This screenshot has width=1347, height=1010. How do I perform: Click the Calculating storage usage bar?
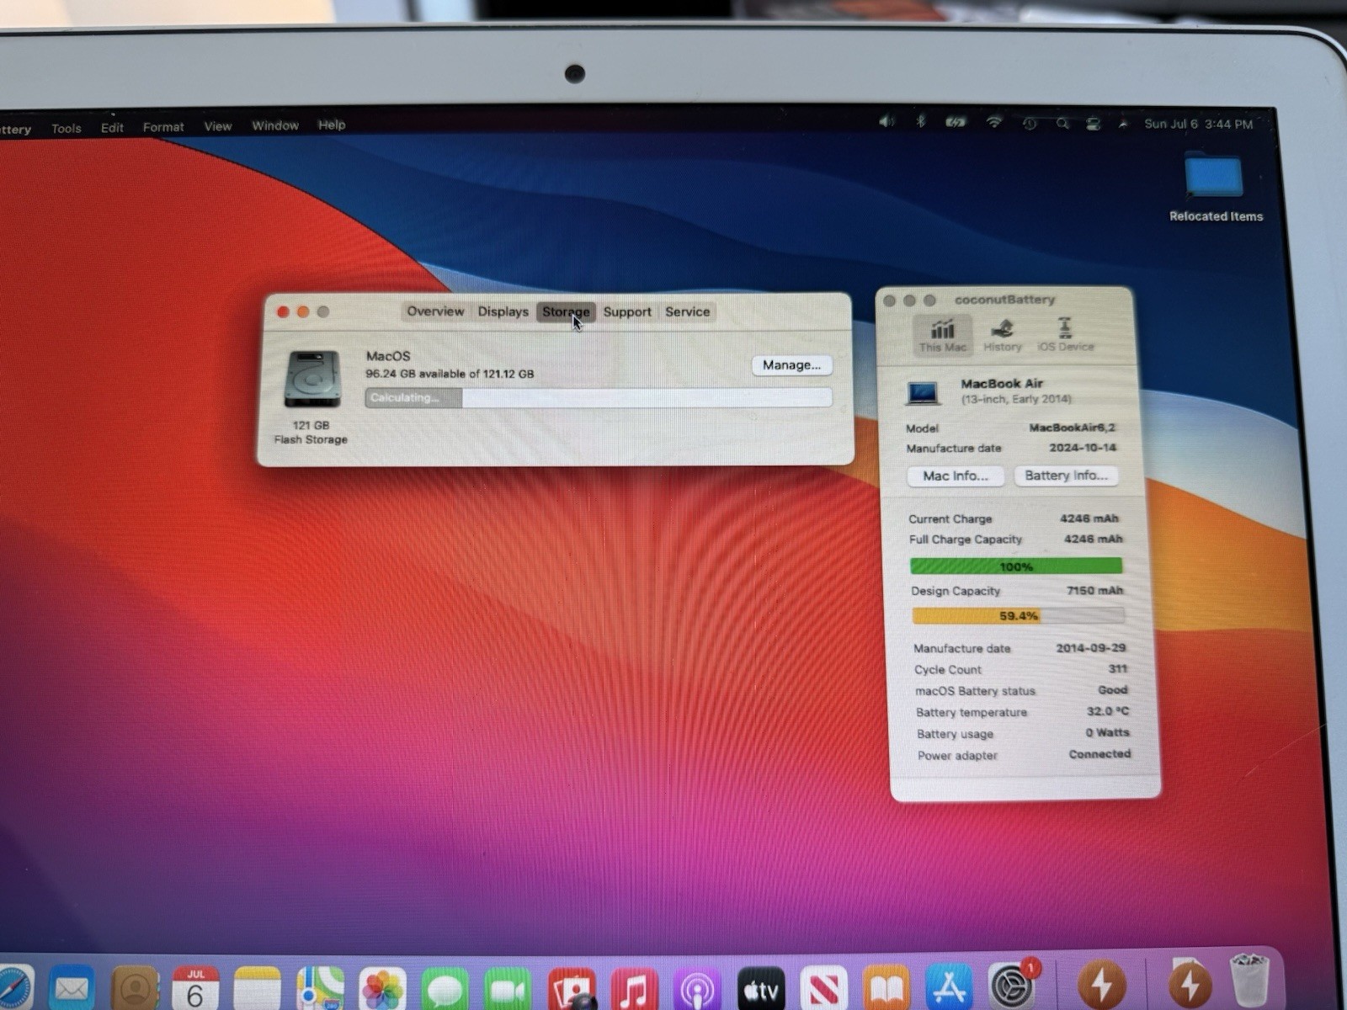coord(598,397)
